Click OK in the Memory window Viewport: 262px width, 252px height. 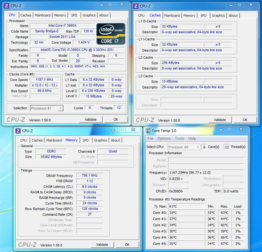click(x=128, y=245)
